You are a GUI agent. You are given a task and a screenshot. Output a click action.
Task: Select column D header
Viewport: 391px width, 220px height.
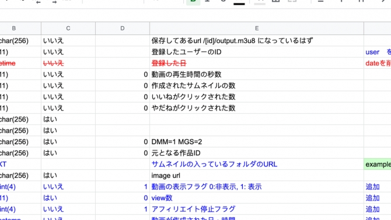(x=123, y=29)
